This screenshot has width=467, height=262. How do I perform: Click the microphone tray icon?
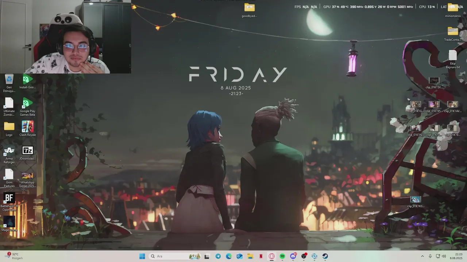[430, 256]
